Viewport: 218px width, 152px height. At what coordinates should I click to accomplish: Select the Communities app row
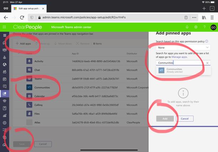pyautogui.click(x=81, y=87)
